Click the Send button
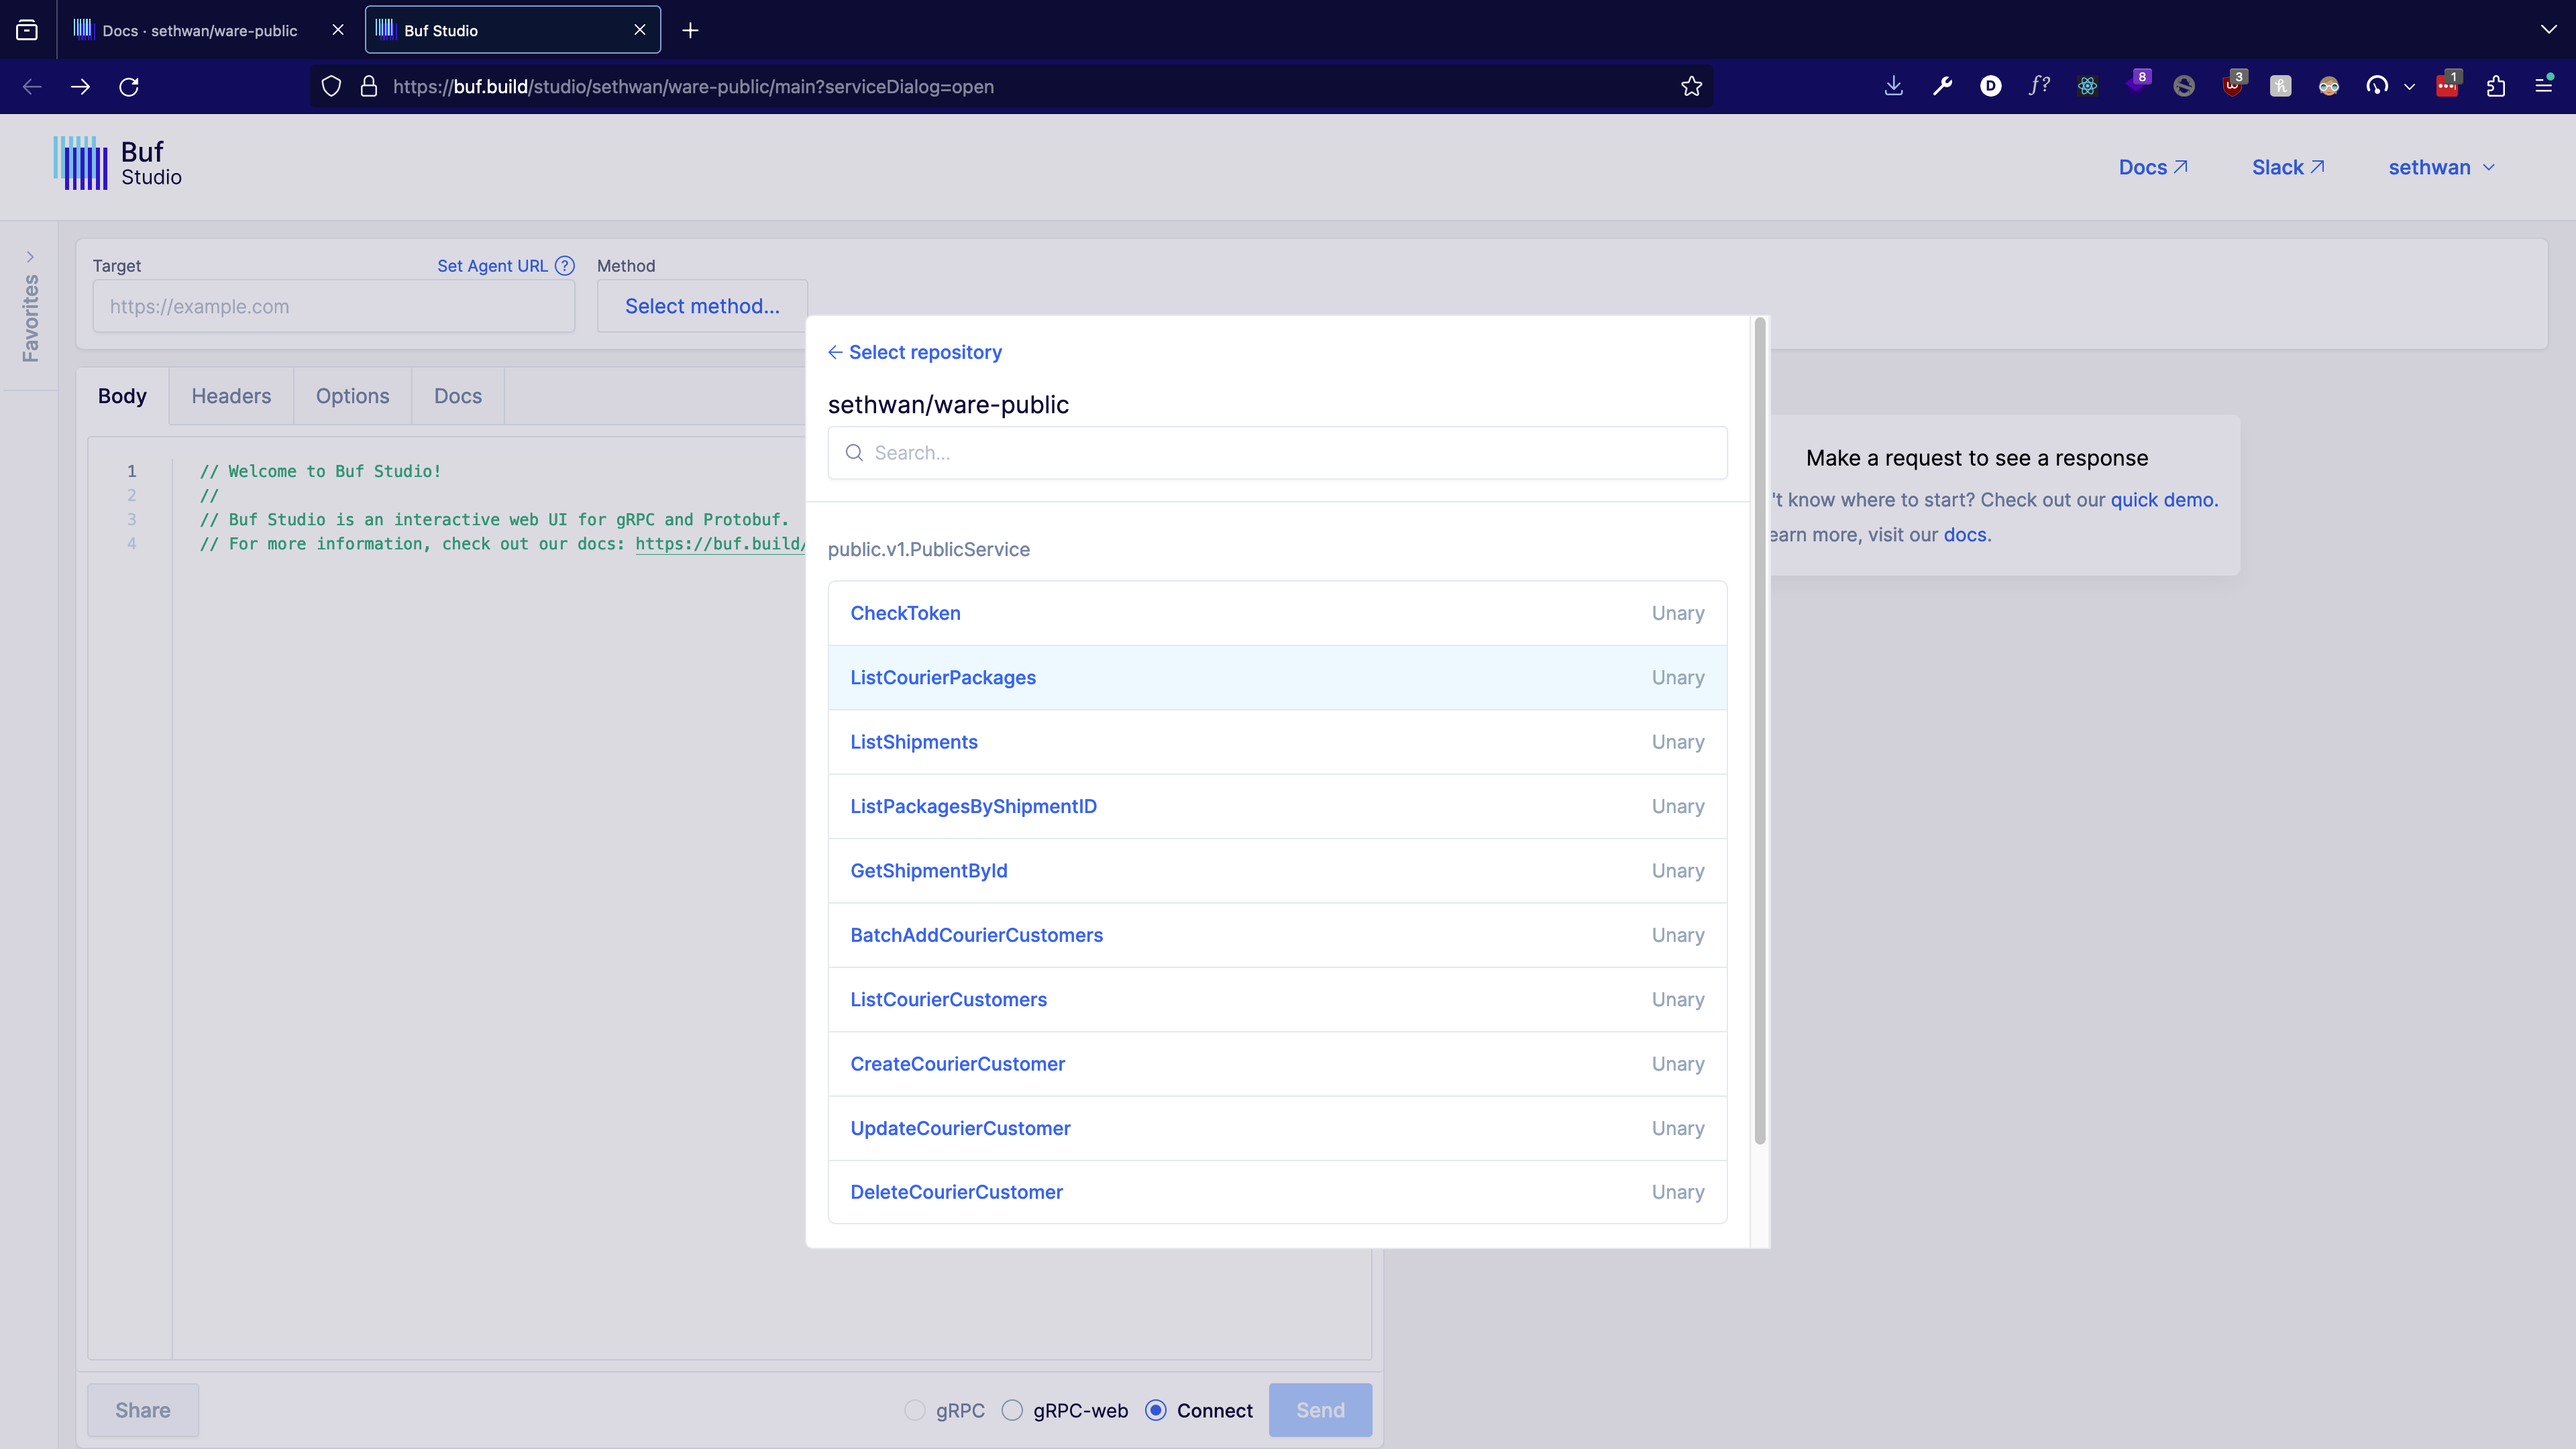 (x=1320, y=1410)
